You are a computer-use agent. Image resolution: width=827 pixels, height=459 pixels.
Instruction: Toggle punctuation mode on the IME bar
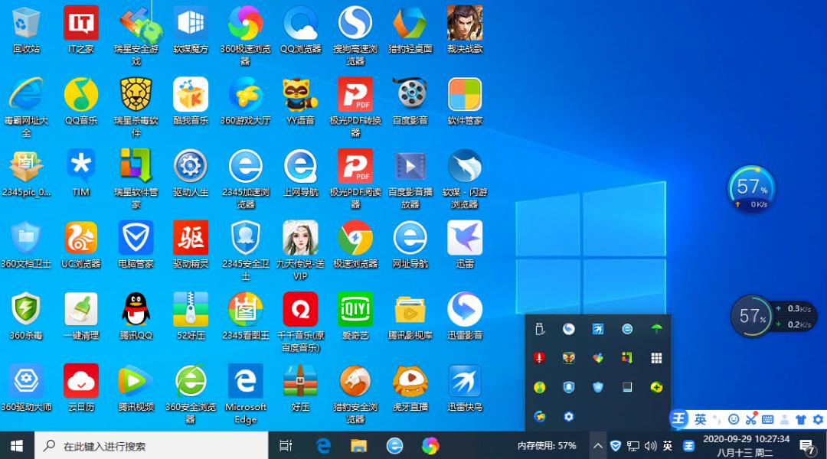[x=717, y=419]
